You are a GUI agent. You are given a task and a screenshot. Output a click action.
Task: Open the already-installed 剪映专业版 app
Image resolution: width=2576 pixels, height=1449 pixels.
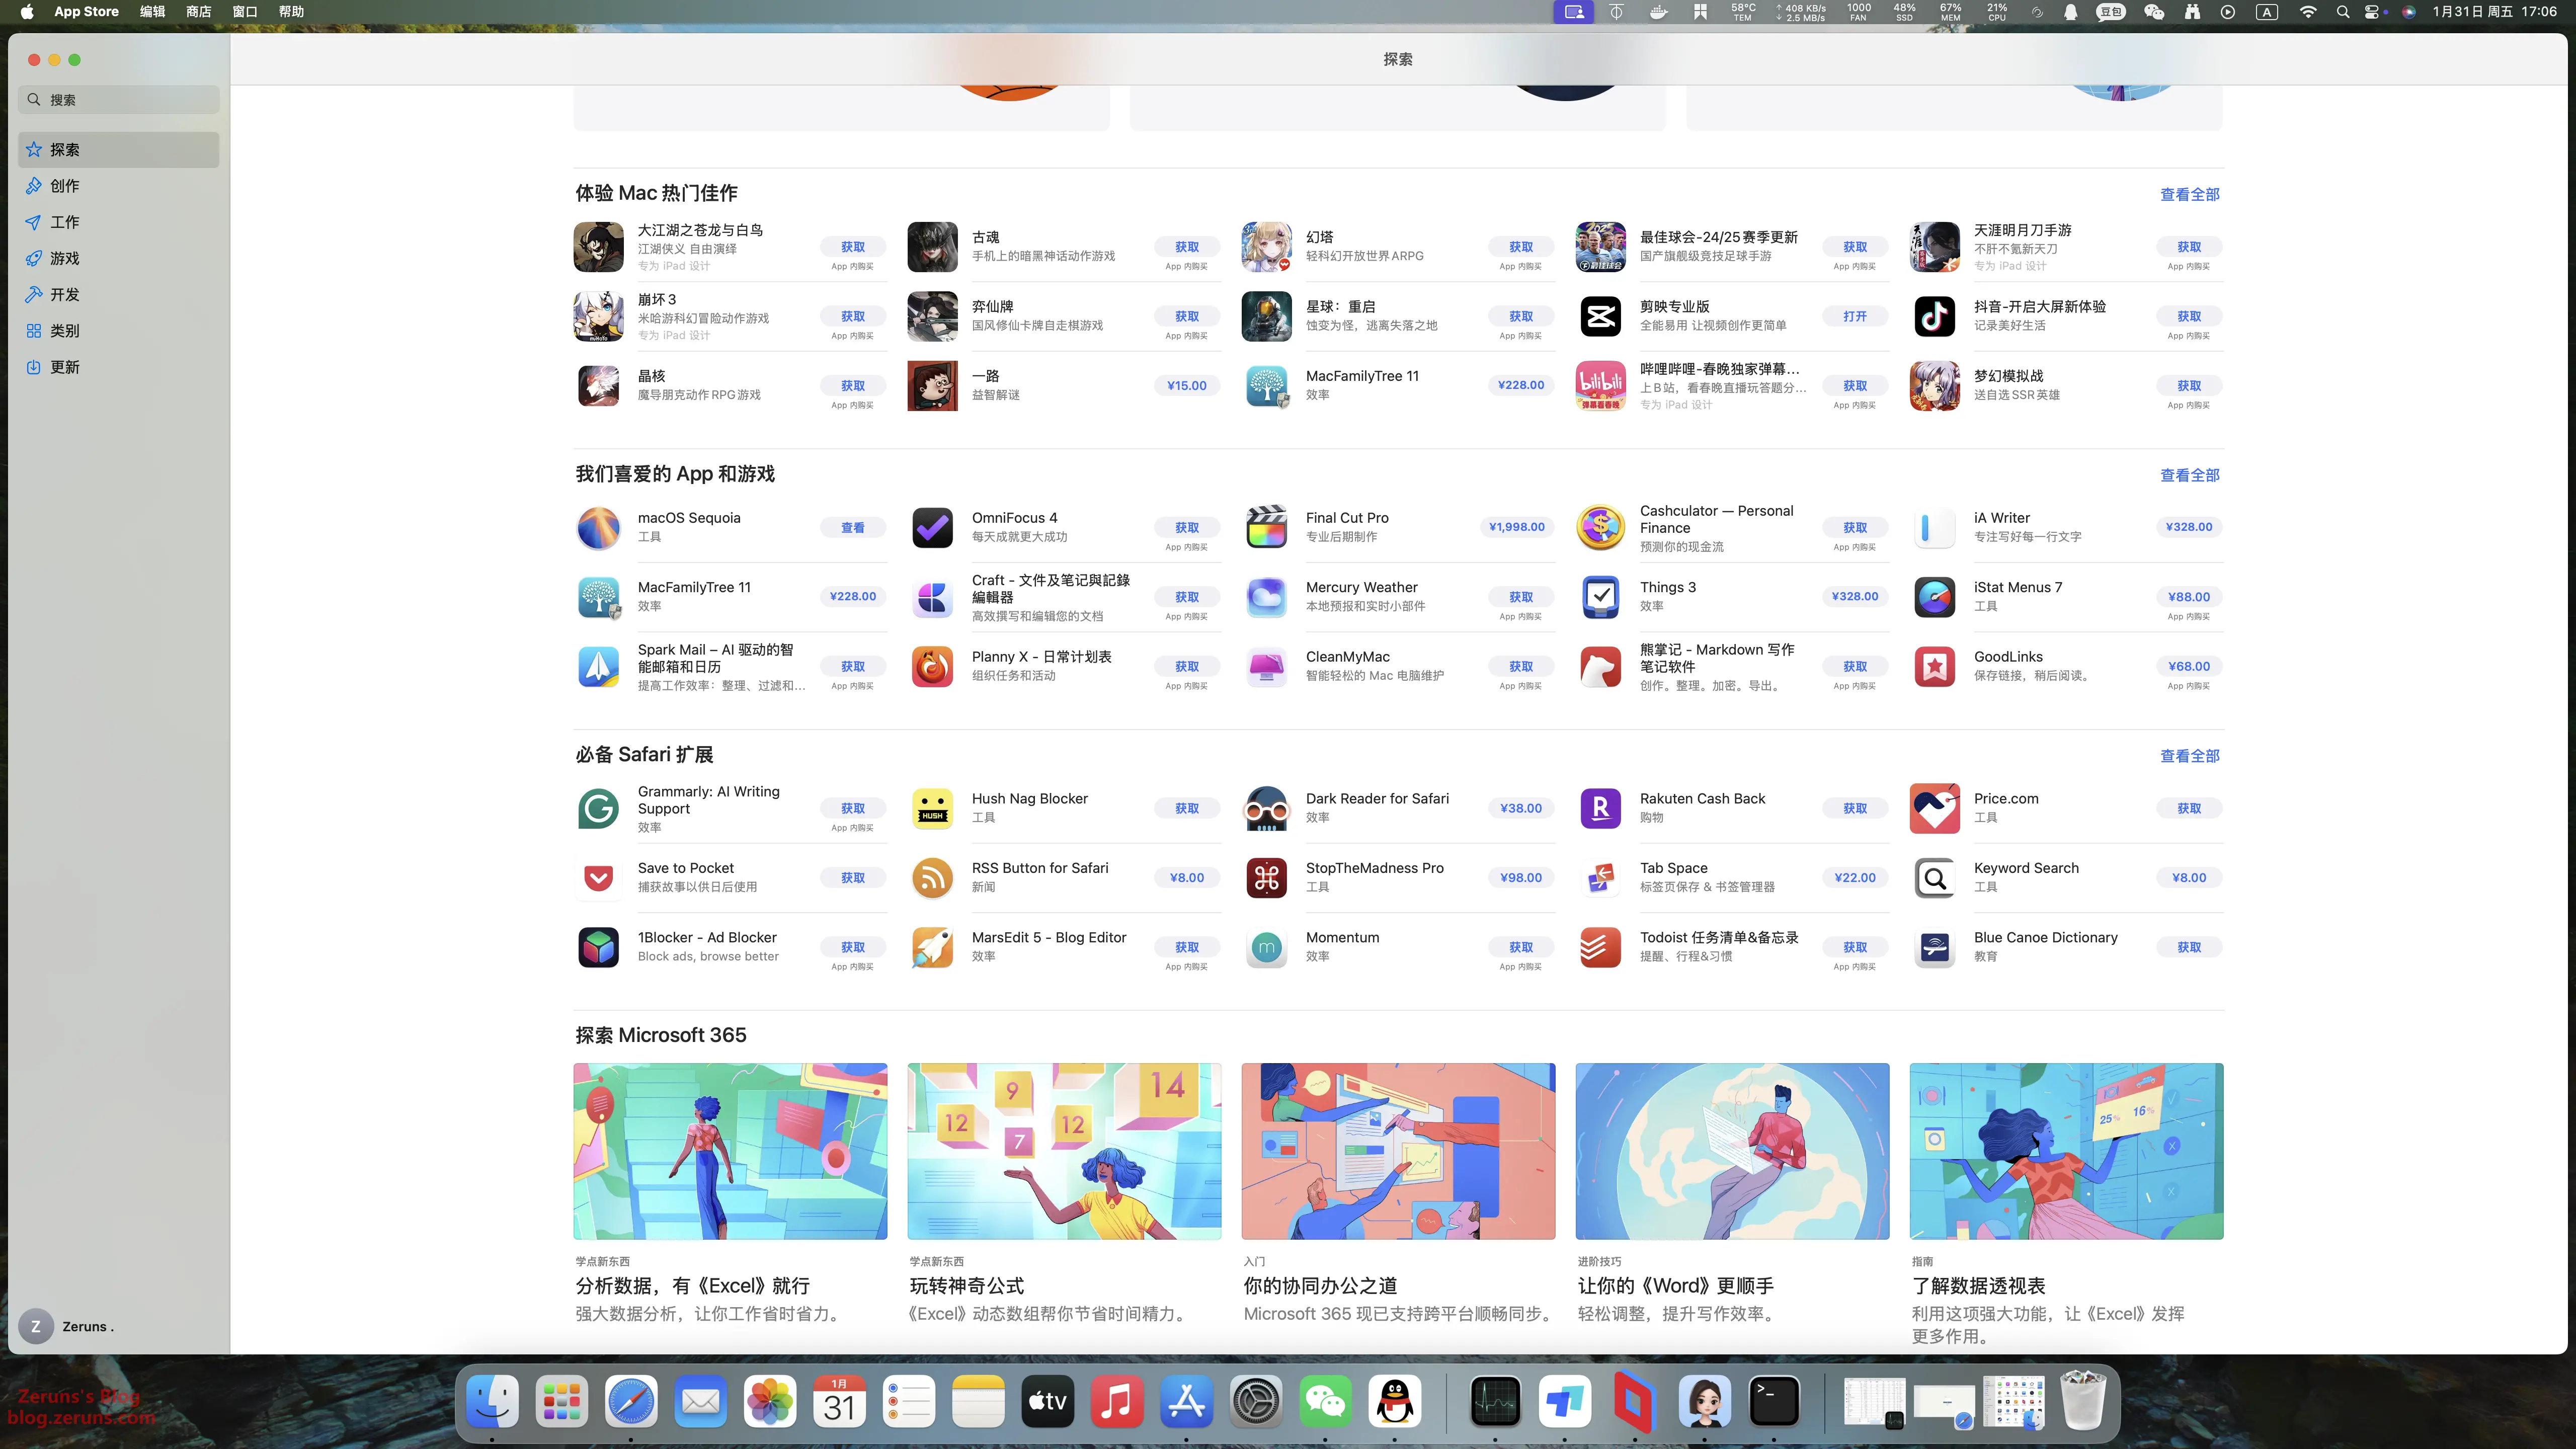coord(1854,316)
